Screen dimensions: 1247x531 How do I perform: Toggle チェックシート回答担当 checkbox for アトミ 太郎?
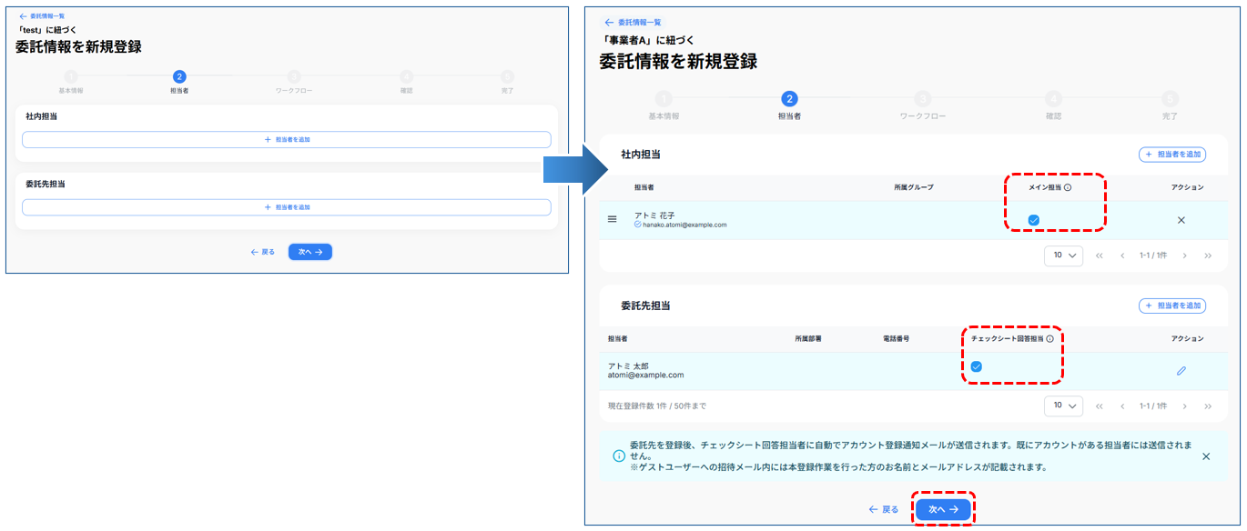point(976,366)
